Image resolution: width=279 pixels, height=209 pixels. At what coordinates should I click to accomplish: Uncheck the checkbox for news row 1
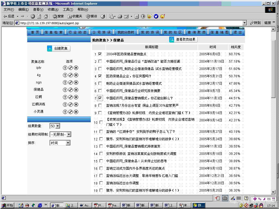pyautogui.click(x=100, y=54)
